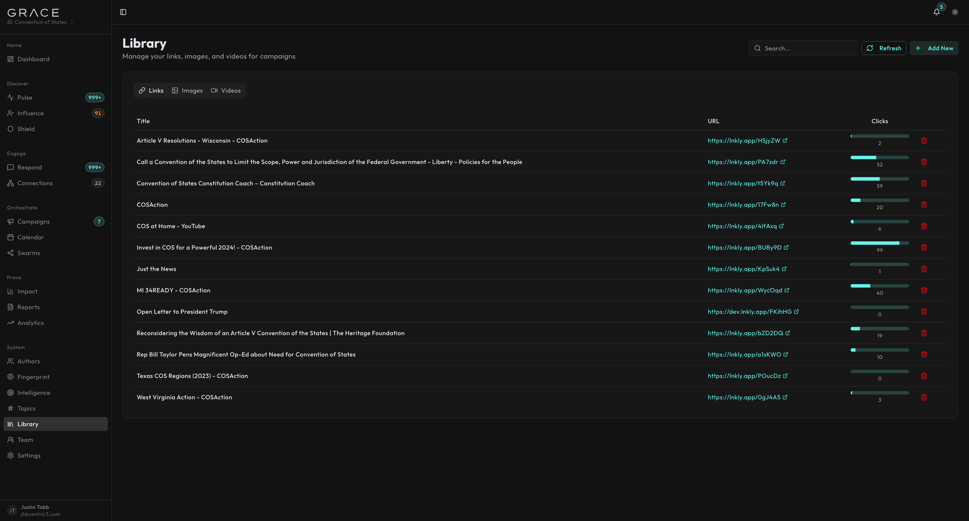This screenshot has width=969, height=521.
Task: Open the Fingerprint section icon
Action: point(11,377)
